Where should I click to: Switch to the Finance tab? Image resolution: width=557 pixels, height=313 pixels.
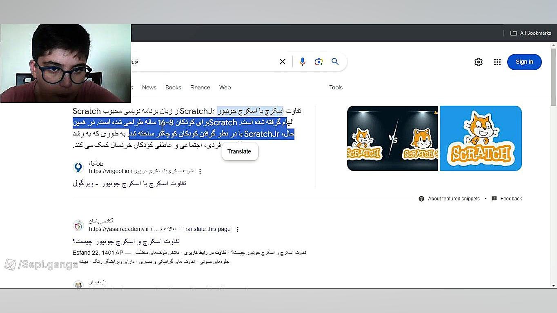point(200,87)
